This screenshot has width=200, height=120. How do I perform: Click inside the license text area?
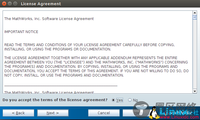pos(98,52)
